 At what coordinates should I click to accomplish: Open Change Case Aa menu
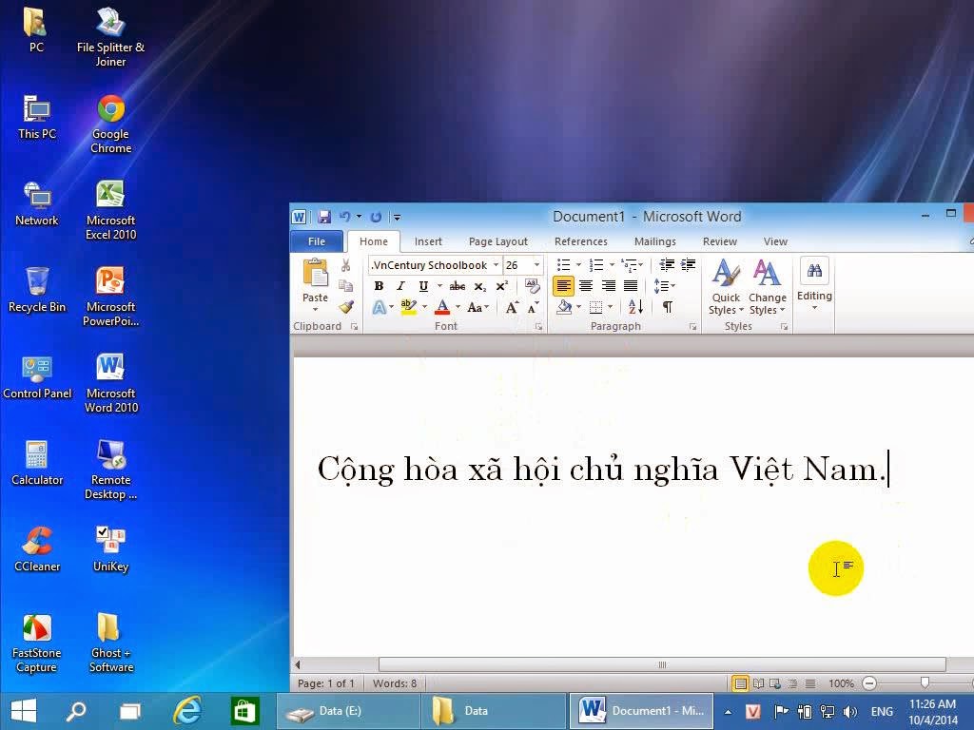pos(476,307)
